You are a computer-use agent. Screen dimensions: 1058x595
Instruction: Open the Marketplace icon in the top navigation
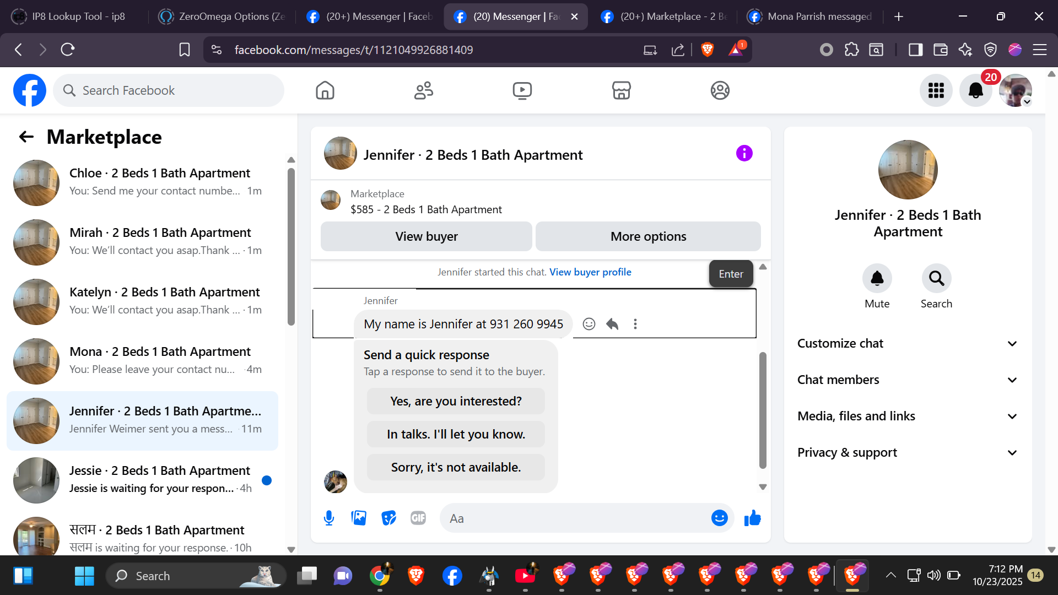(621, 90)
